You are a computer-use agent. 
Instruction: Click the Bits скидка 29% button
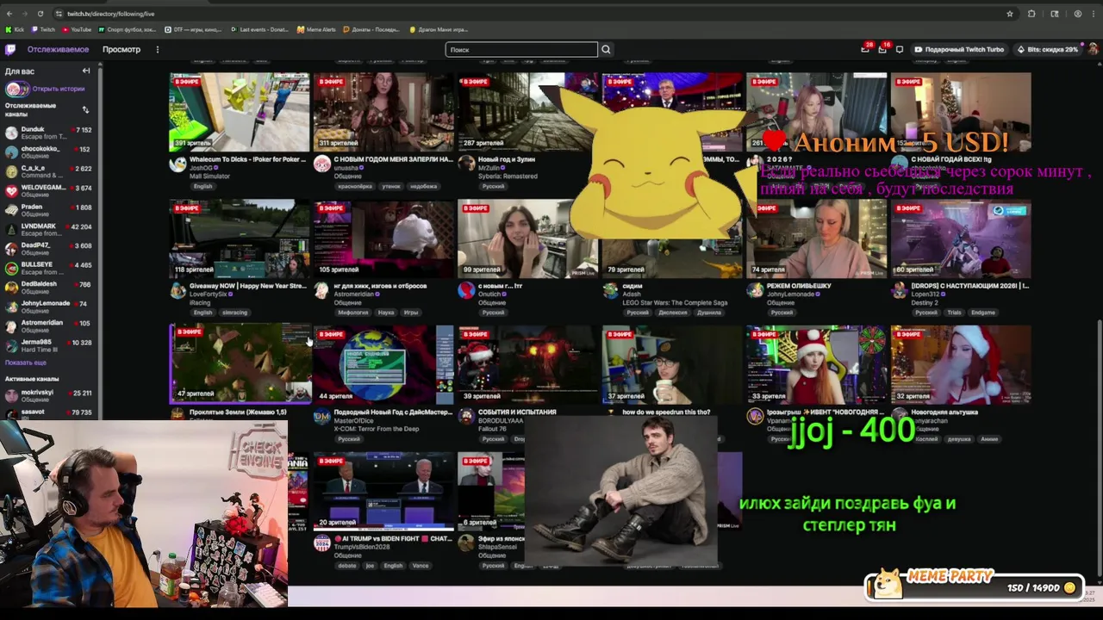(x=1047, y=49)
